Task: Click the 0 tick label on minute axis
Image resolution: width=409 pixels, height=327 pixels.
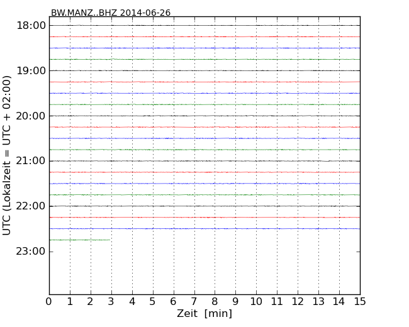Action: click(x=49, y=301)
